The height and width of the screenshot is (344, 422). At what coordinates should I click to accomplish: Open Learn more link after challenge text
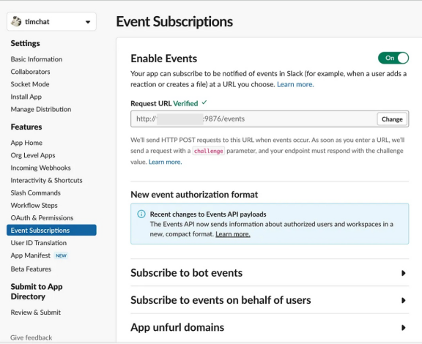pyautogui.click(x=165, y=162)
